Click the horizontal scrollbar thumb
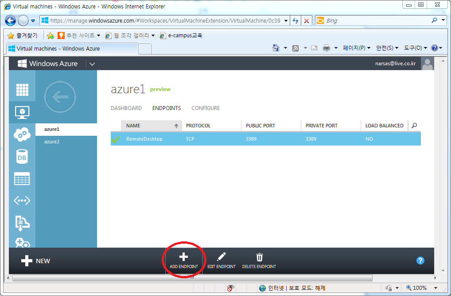Screen dimensions: 451x296 (192, 278)
